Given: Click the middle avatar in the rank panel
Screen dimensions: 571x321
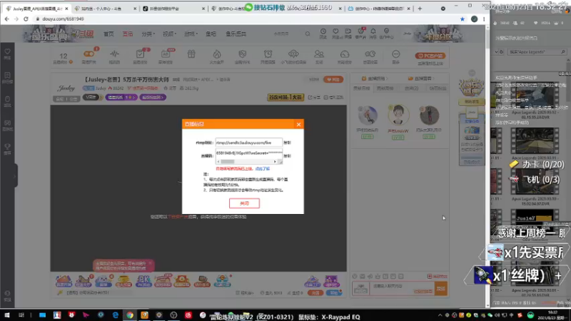Looking at the screenshot, I should (398, 115).
